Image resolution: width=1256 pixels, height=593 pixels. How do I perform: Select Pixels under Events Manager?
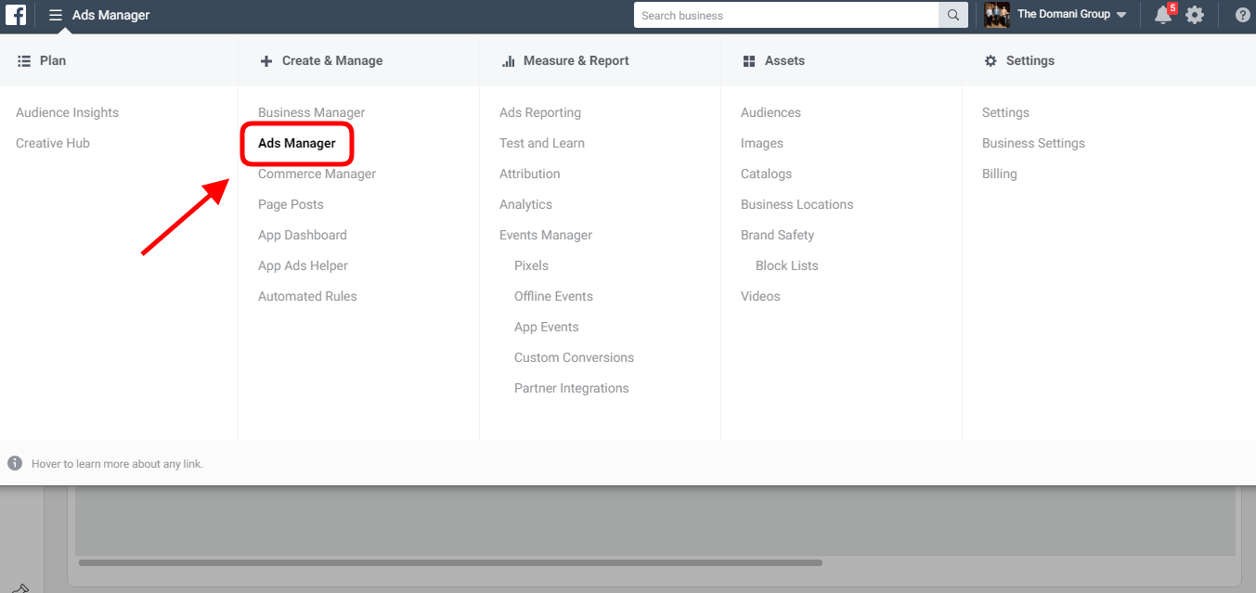click(x=531, y=265)
